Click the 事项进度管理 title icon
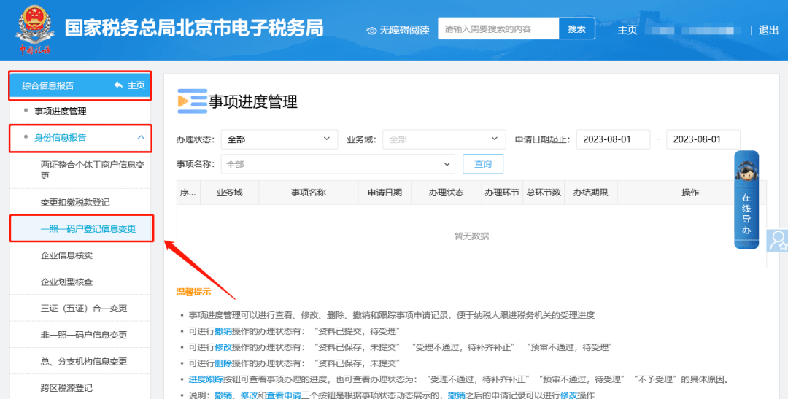This screenshot has width=788, height=399. pyautogui.click(x=191, y=101)
